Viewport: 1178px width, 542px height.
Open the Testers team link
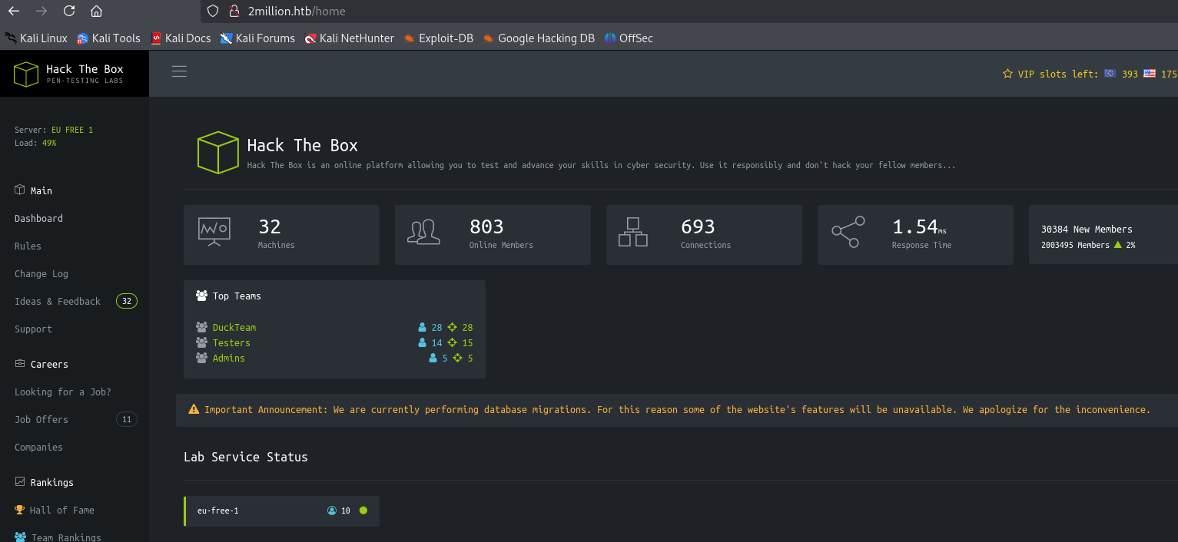coord(231,343)
